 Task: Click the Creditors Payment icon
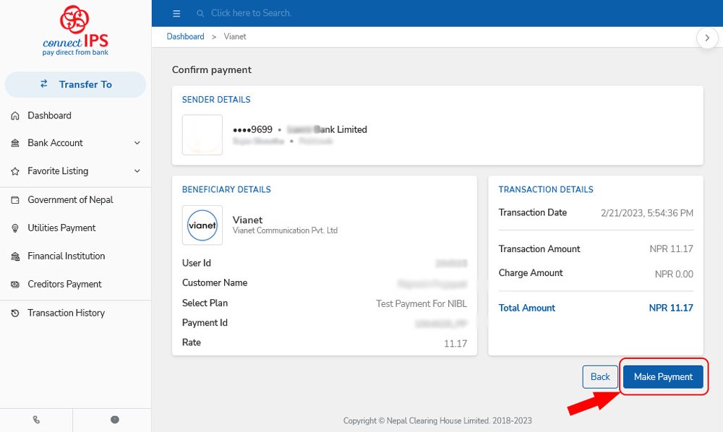pyautogui.click(x=15, y=284)
